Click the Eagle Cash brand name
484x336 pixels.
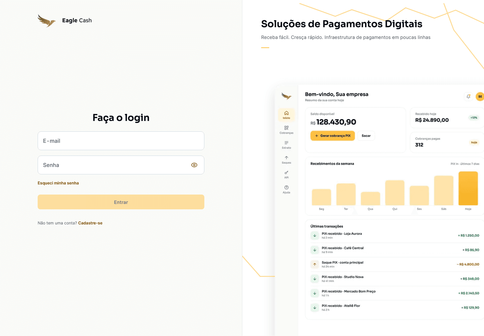(77, 20)
